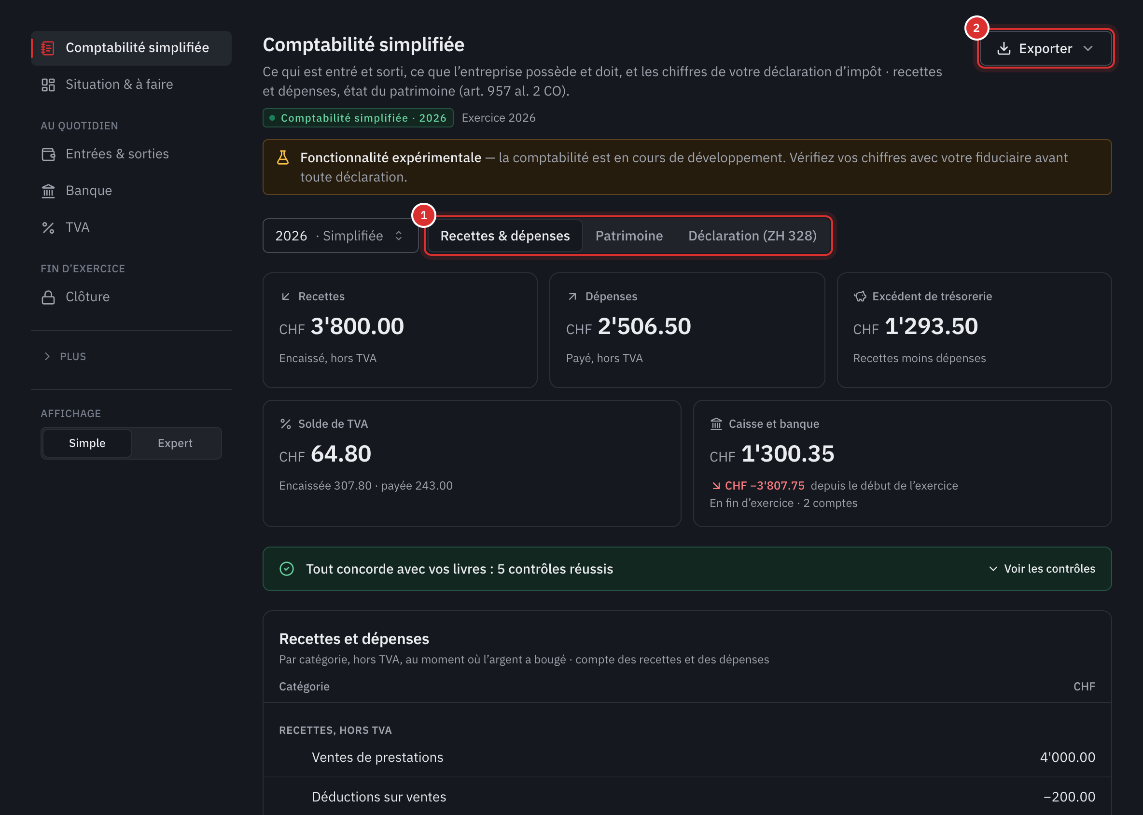Image resolution: width=1143 pixels, height=815 pixels.
Task: Click the green checkmark icon for contrôles réussis
Action: pos(287,569)
